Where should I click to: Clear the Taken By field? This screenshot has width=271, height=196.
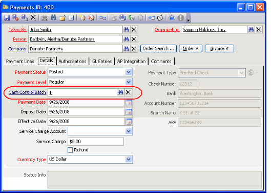point(134,30)
